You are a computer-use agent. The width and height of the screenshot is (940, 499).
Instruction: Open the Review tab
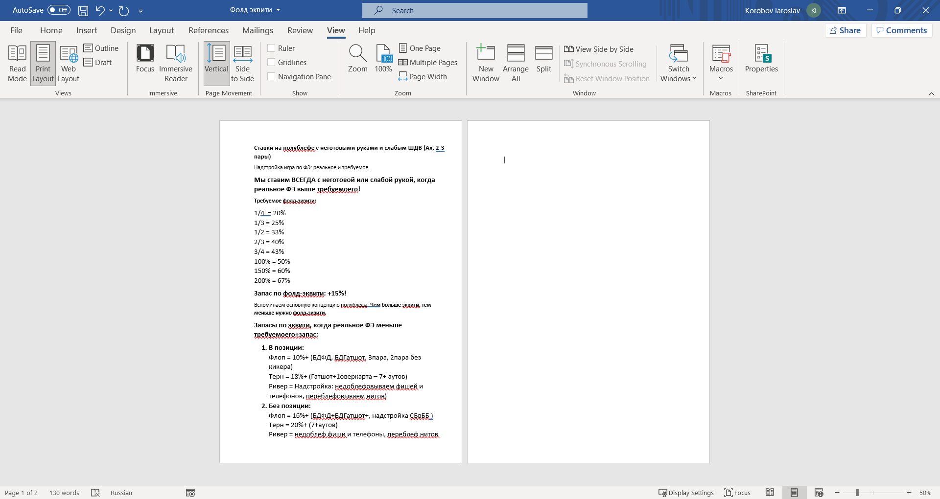click(300, 30)
